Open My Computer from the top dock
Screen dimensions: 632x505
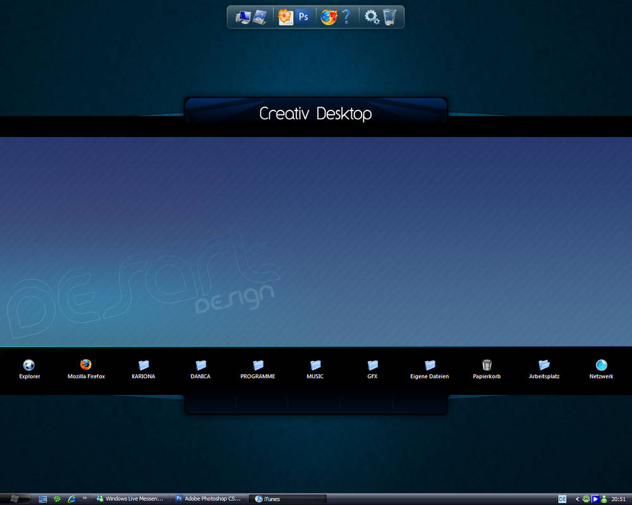click(243, 17)
